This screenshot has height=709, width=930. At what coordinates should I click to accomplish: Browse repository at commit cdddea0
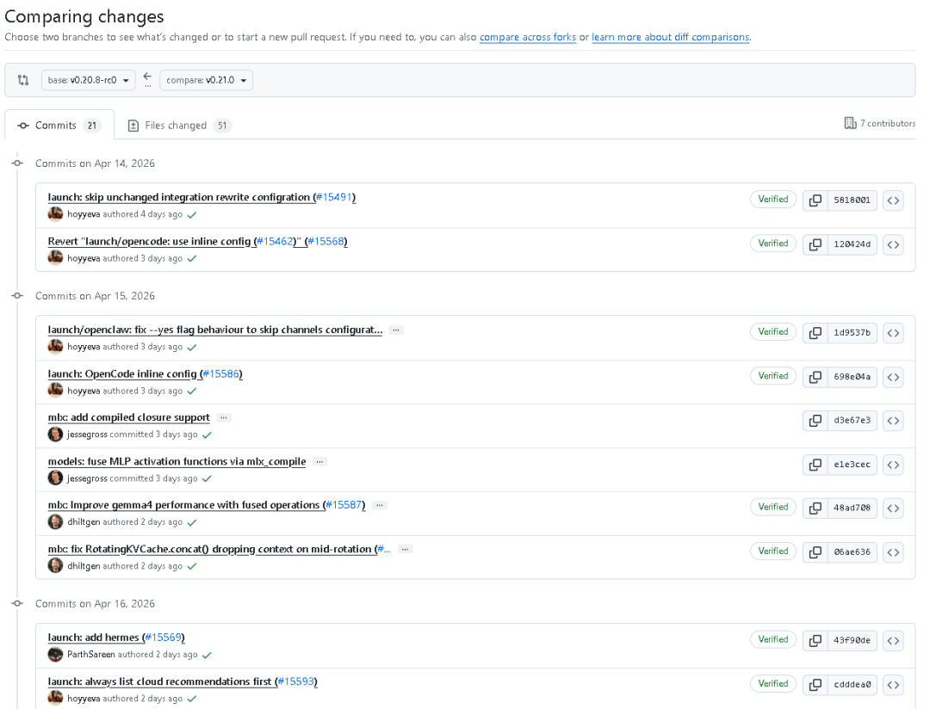point(893,685)
